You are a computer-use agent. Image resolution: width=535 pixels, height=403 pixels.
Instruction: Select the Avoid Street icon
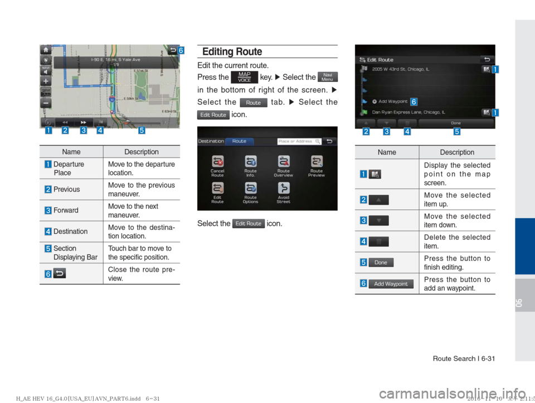(284, 193)
